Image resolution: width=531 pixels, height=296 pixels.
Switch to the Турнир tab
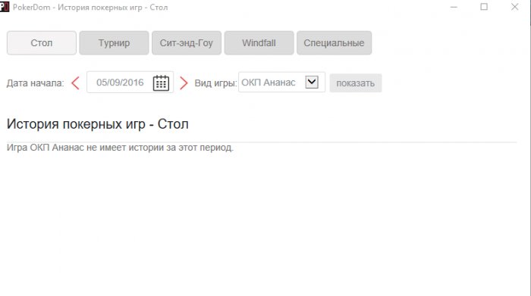click(x=114, y=43)
